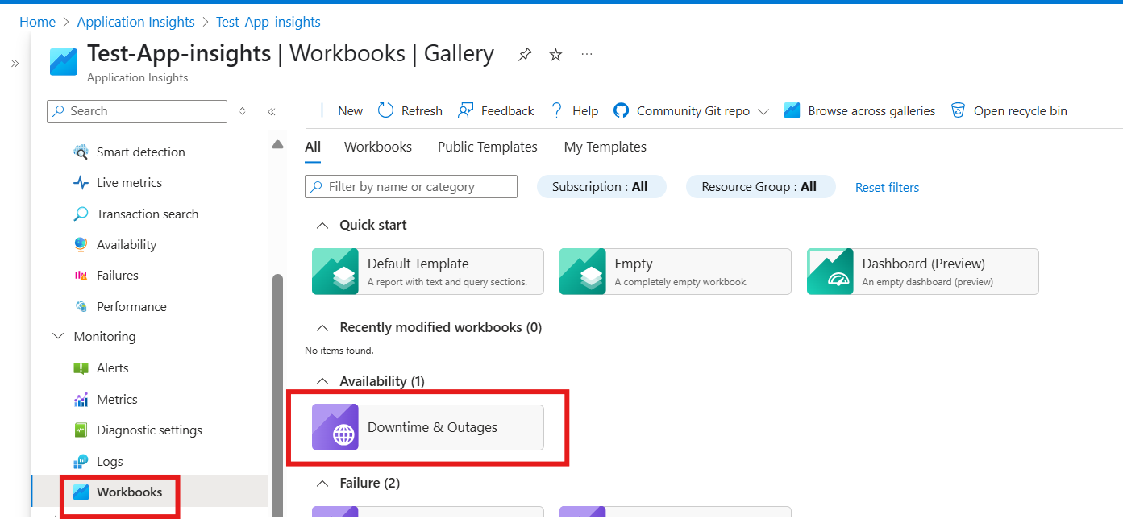Click the Dashboard (Preview) gauge icon

click(x=830, y=272)
